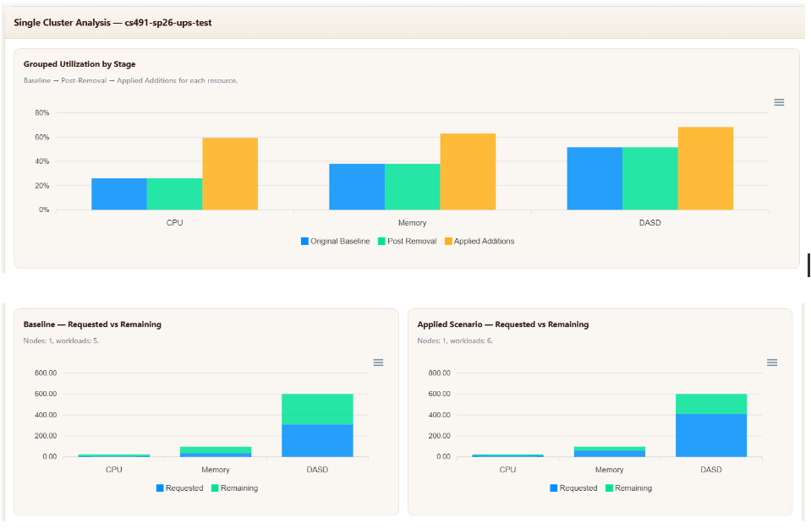This screenshot has width=811, height=528.
Task: Click the Baseline — Requested vs Remaining title
Action: pyautogui.click(x=92, y=324)
